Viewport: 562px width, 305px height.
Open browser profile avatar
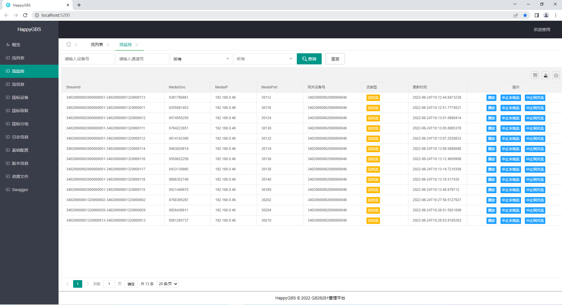pyautogui.click(x=546, y=15)
